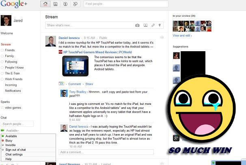Image resolution: width=246 pixels, height=165 pixels.
Task: Open Daniel Ionescu's name on the post
Action: click(x=69, y=38)
